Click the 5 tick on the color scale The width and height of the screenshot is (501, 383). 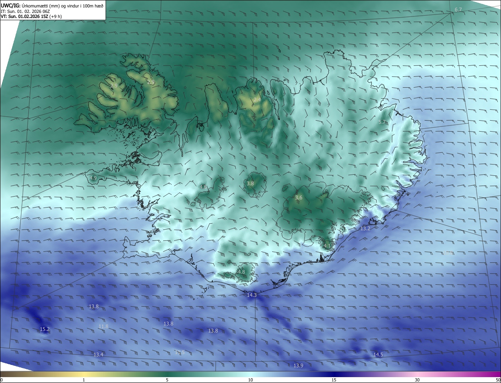(167, 380)
